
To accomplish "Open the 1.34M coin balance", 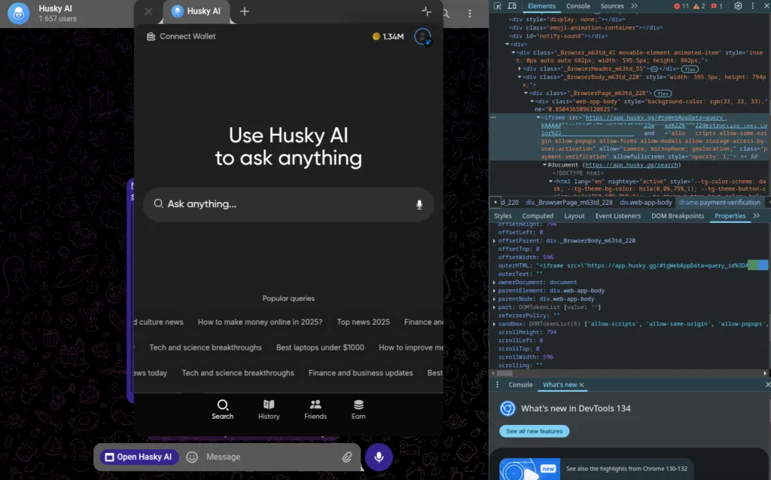I will coord(388,36).
